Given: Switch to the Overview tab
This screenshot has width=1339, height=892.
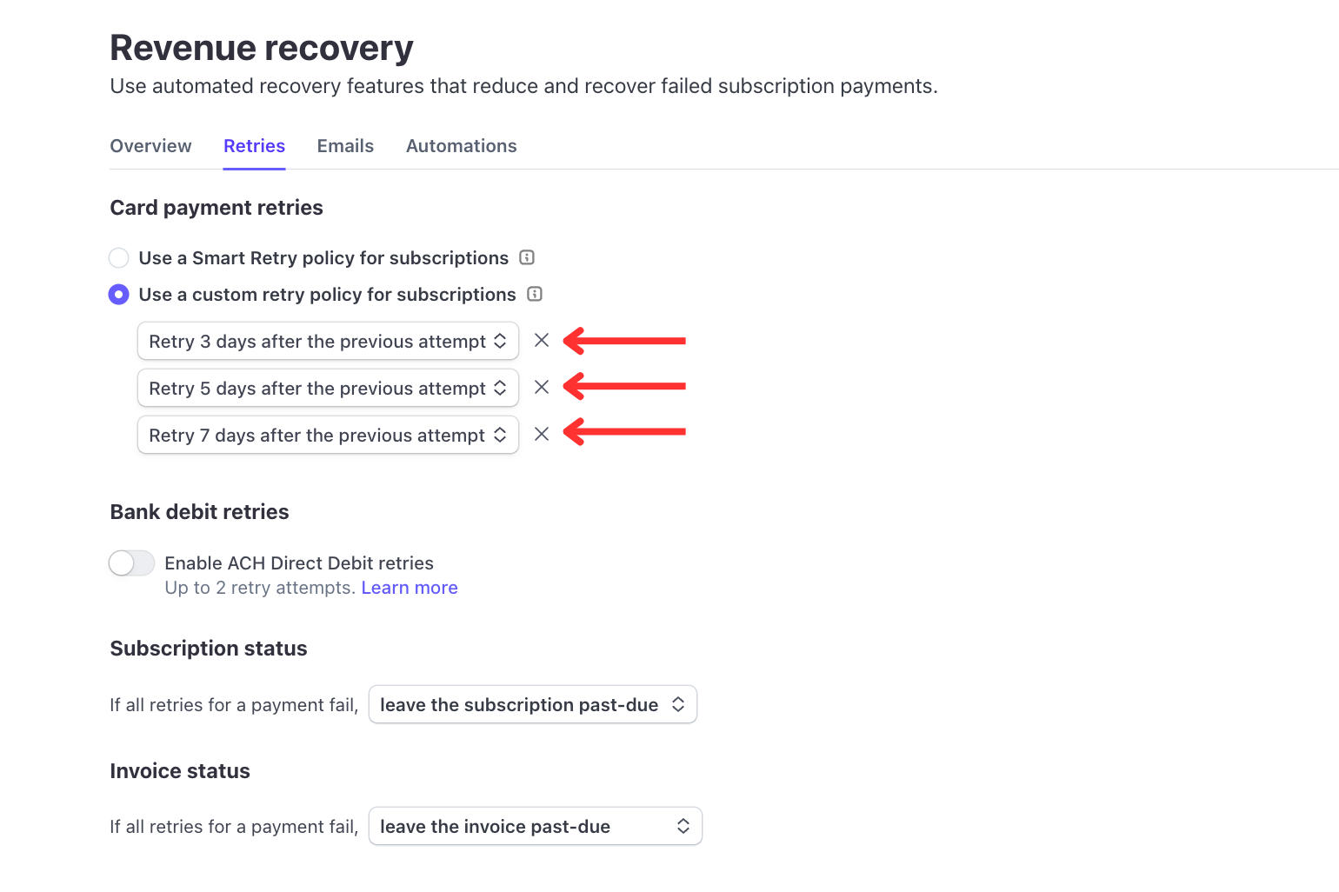Looking at the screenshot, I should tap(150, 146).
